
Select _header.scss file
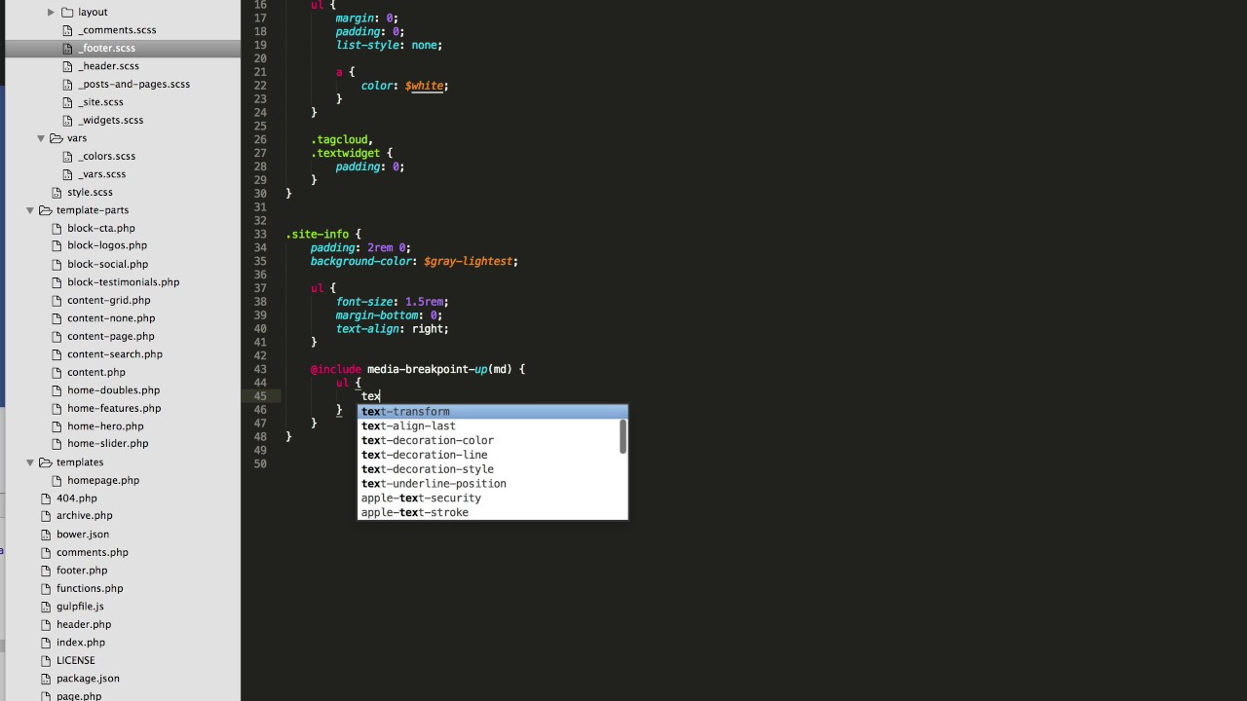tap(108, 66)
